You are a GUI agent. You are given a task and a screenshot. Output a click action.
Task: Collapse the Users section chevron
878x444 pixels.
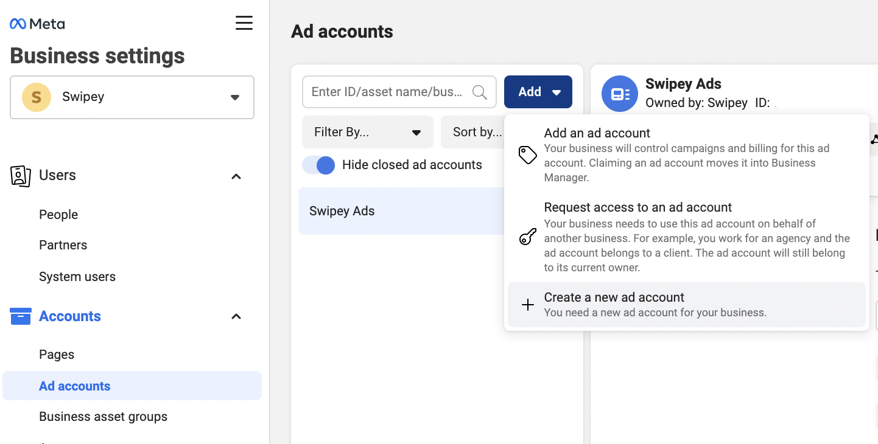(x=236, y=176)
